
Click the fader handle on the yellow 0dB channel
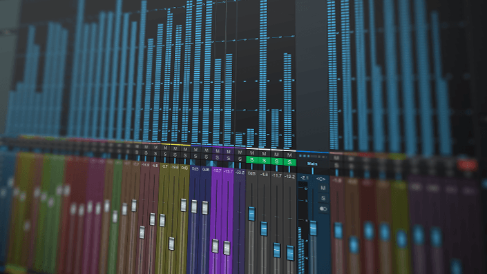[x=183, y=205]
